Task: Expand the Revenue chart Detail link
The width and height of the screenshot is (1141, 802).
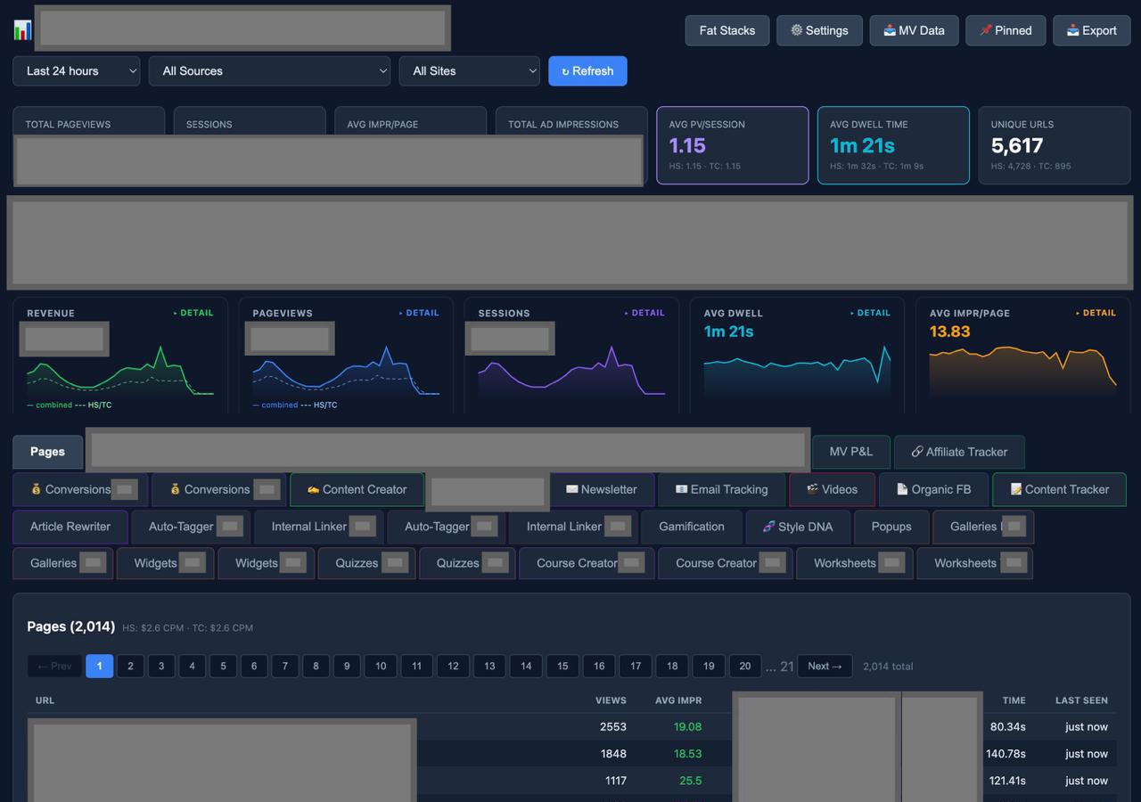Action: 193,313
